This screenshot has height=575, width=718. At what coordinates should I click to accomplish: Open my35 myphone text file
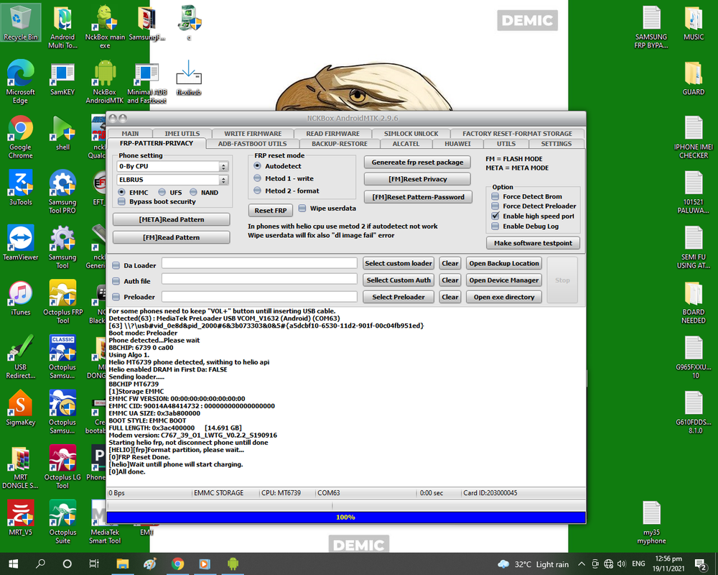point(651,523)
